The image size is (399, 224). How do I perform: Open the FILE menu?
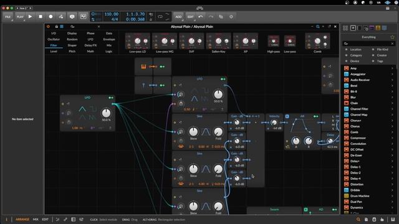[8, 17]
